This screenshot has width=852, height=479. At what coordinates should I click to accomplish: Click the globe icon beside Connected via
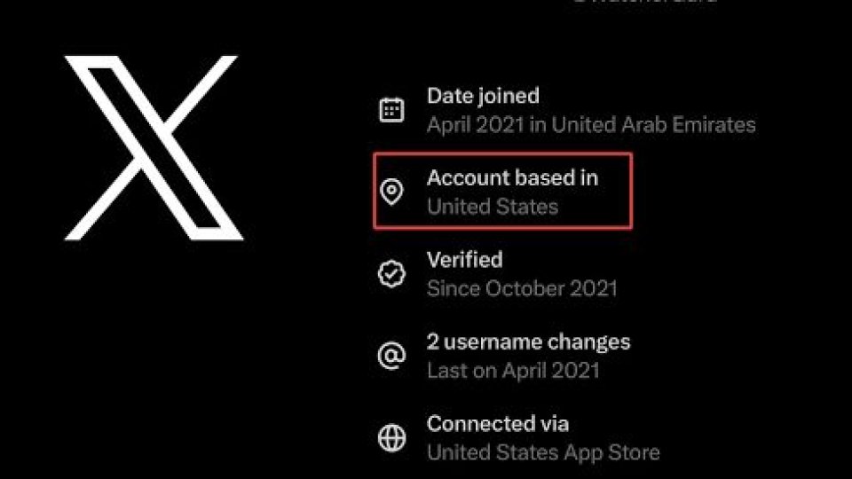(x=391, y=438)
